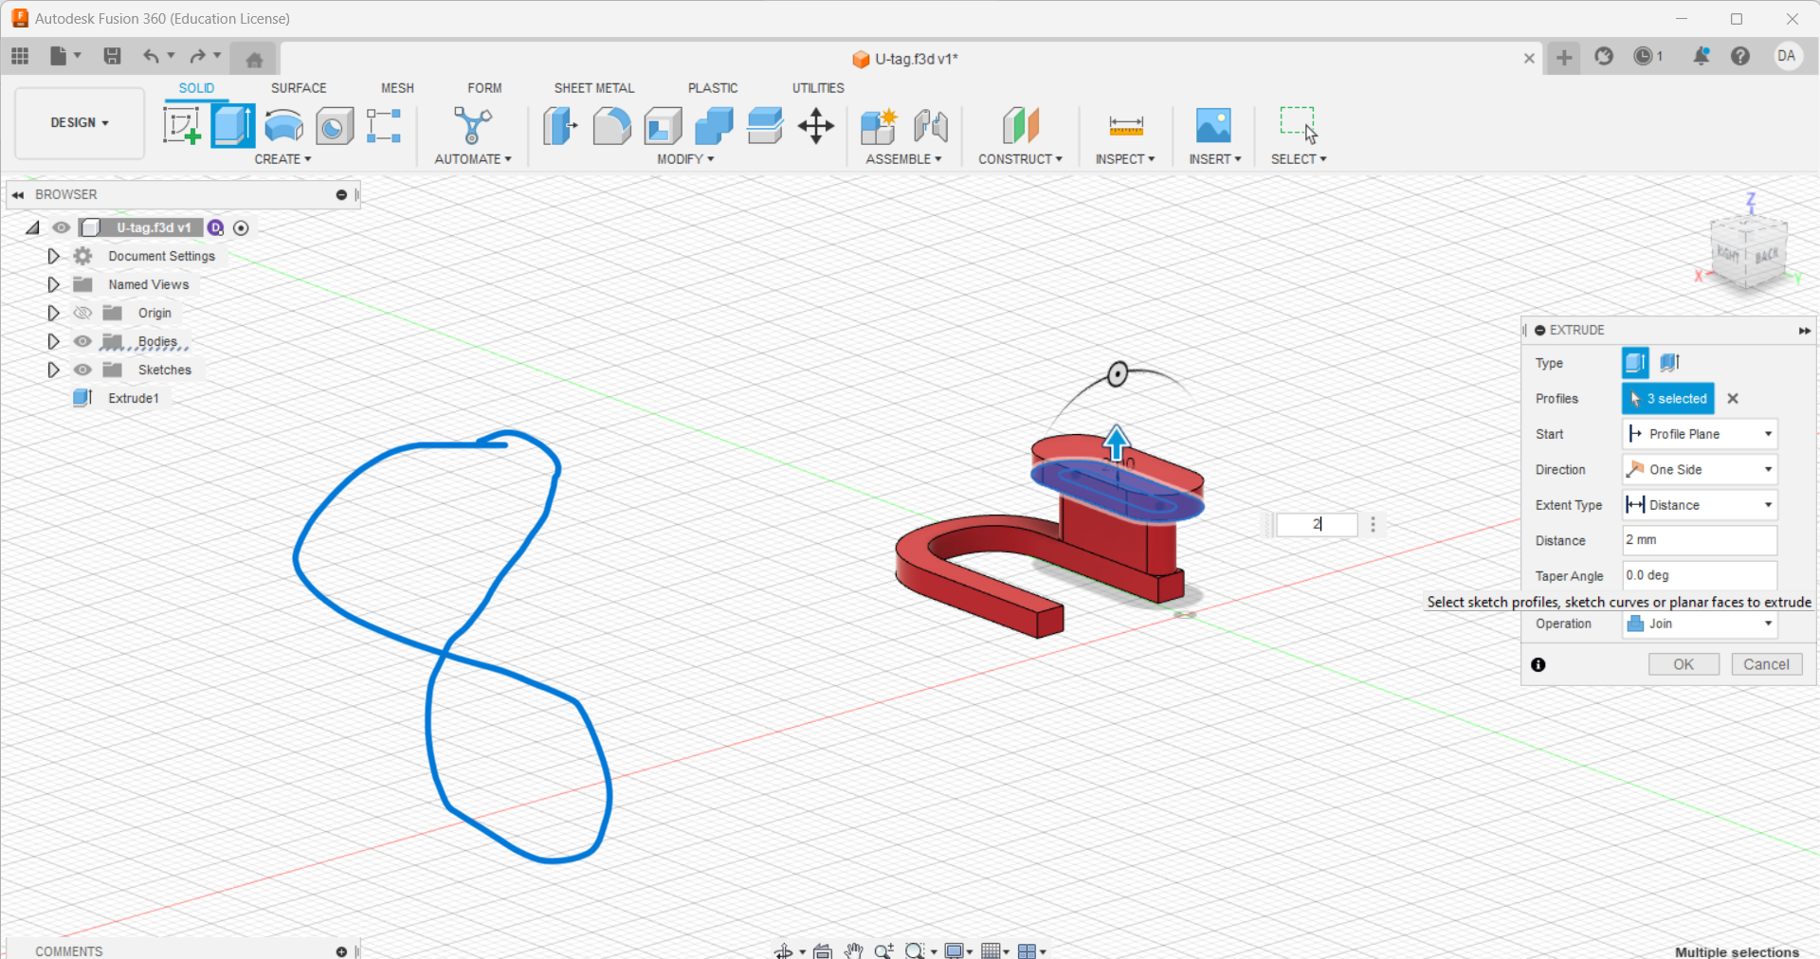Viewport: 1820px width, 959px height.
Task: Activate the Extrude tool
Action: [232, 126]
